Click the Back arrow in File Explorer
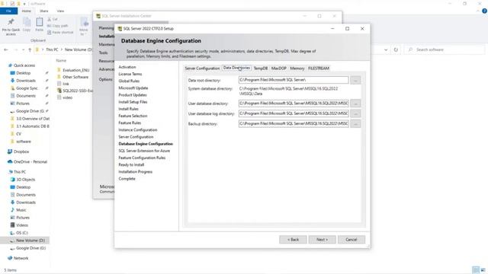Viewport: 488px width, 274px height. pyautogui.click(x=6, y=49)
